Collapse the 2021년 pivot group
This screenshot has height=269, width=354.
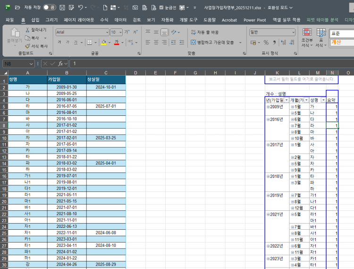pyautogui.click(x=268, y=214)
